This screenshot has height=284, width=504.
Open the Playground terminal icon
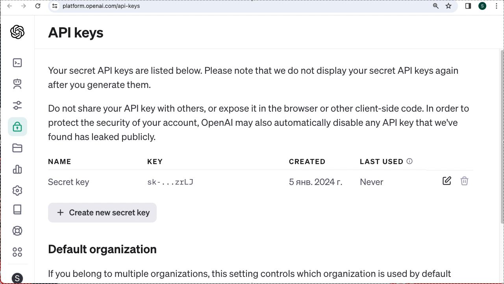[x=17, y=63]
